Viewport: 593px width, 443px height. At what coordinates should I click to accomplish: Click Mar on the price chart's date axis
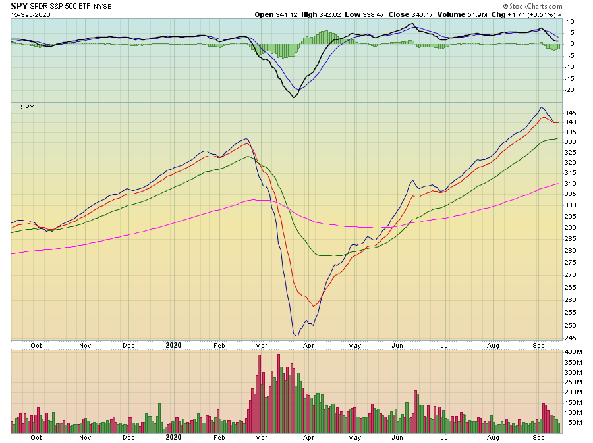(x=262, y=346)
